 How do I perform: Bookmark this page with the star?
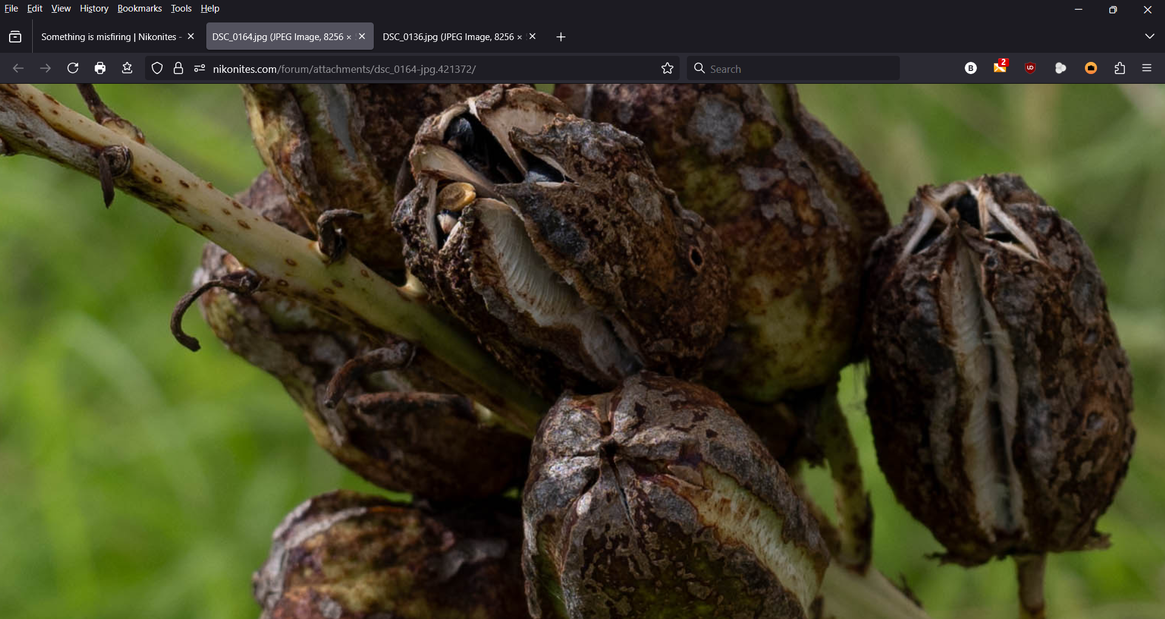[x=667, y=69]
